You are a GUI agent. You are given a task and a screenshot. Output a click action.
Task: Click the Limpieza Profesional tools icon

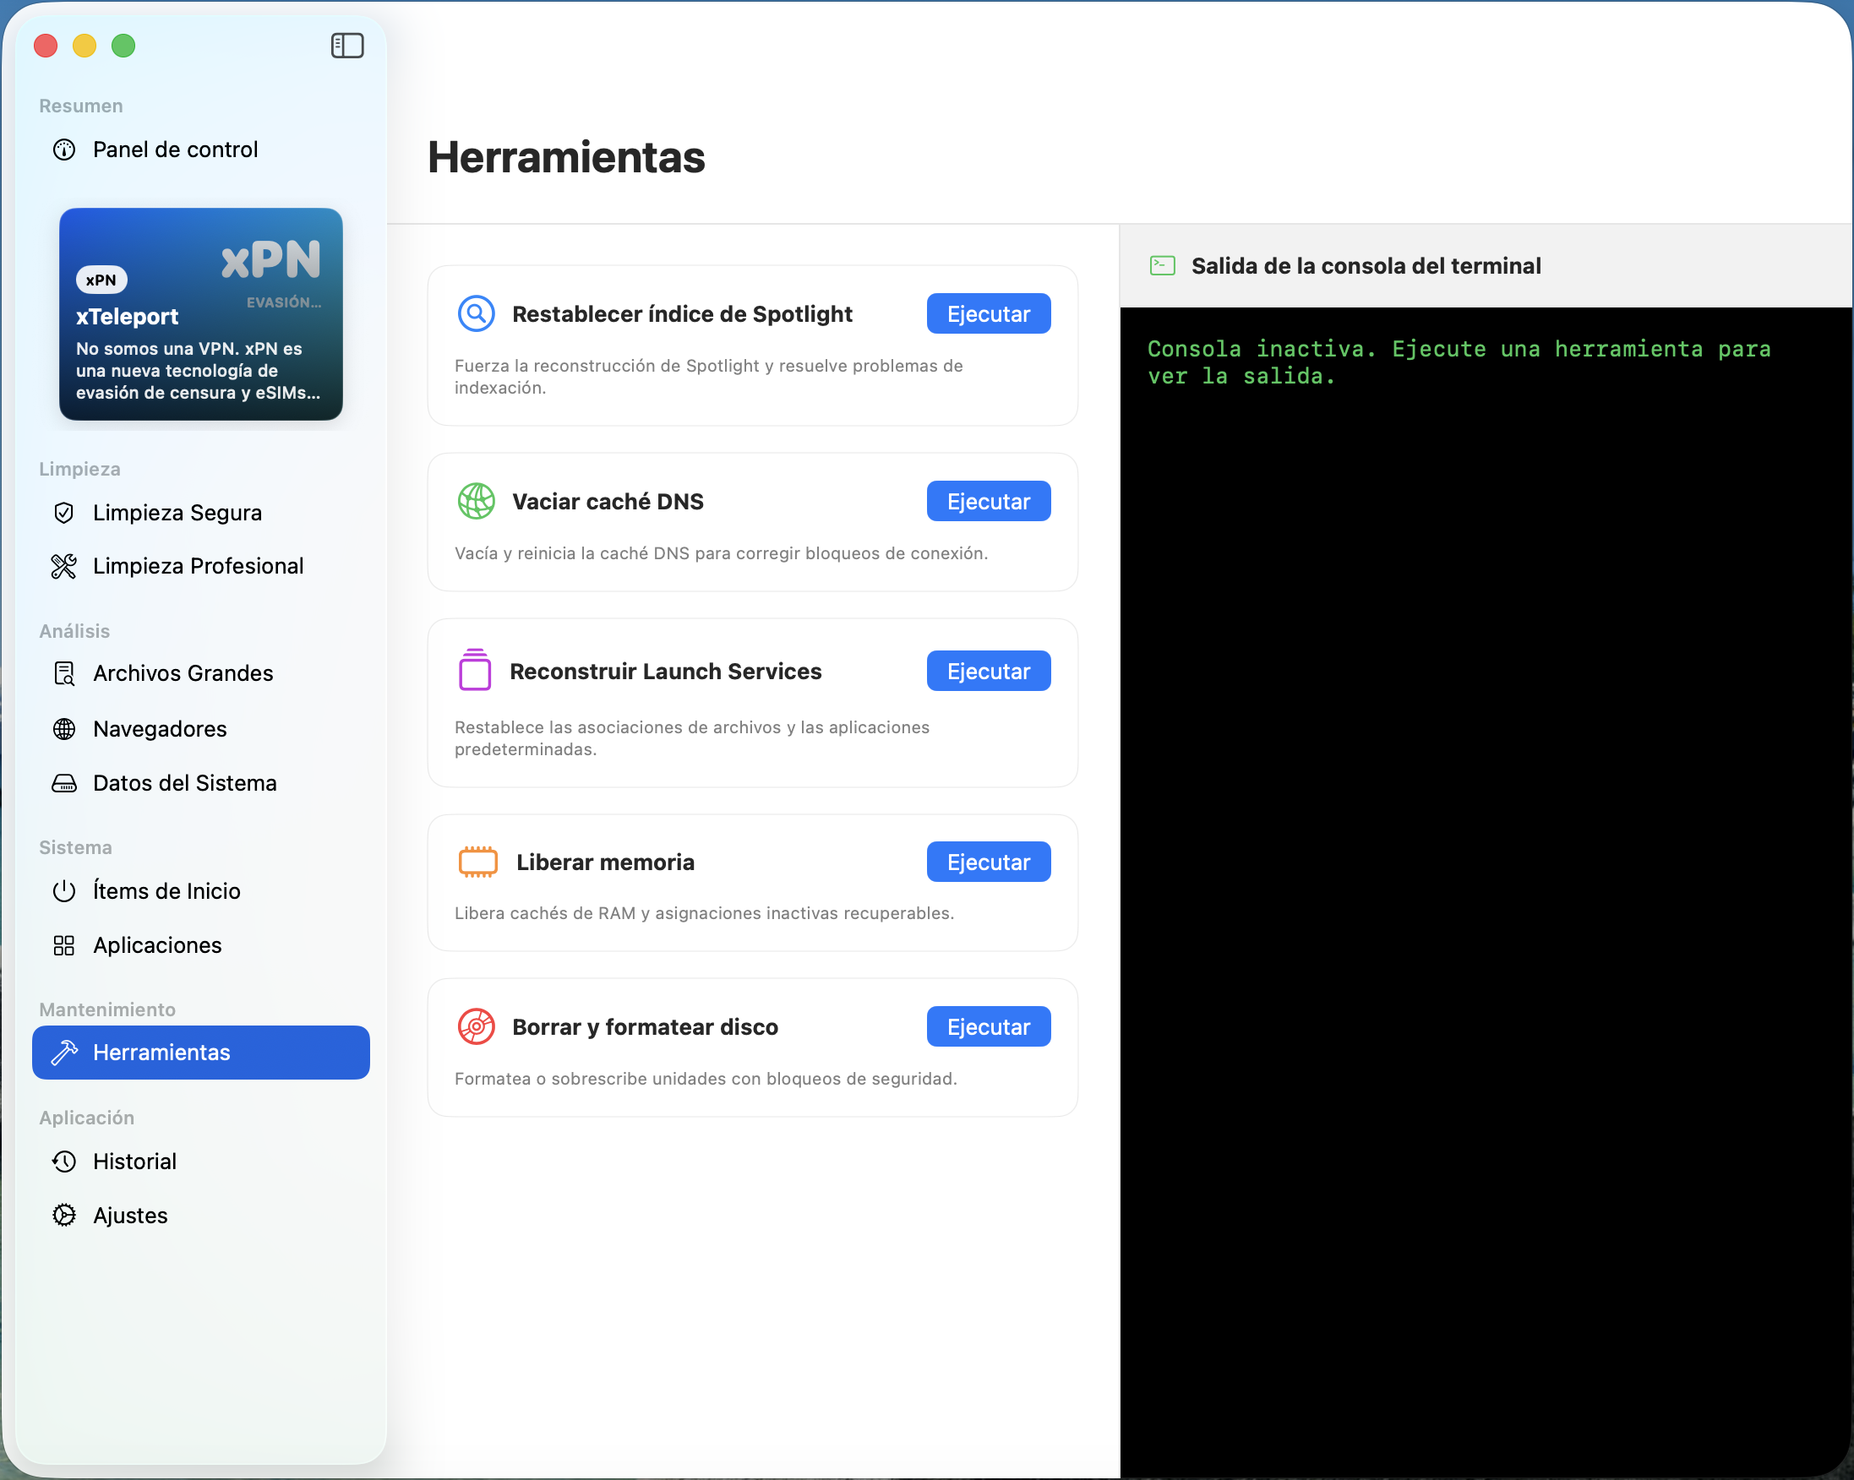(64, 566)
